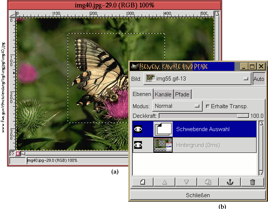Screen dimensions: 268x209
Task: Raise layer with the up arrow button
Action: tap(164, 182)
